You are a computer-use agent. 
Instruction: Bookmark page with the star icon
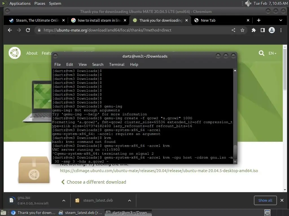(242, 30)
